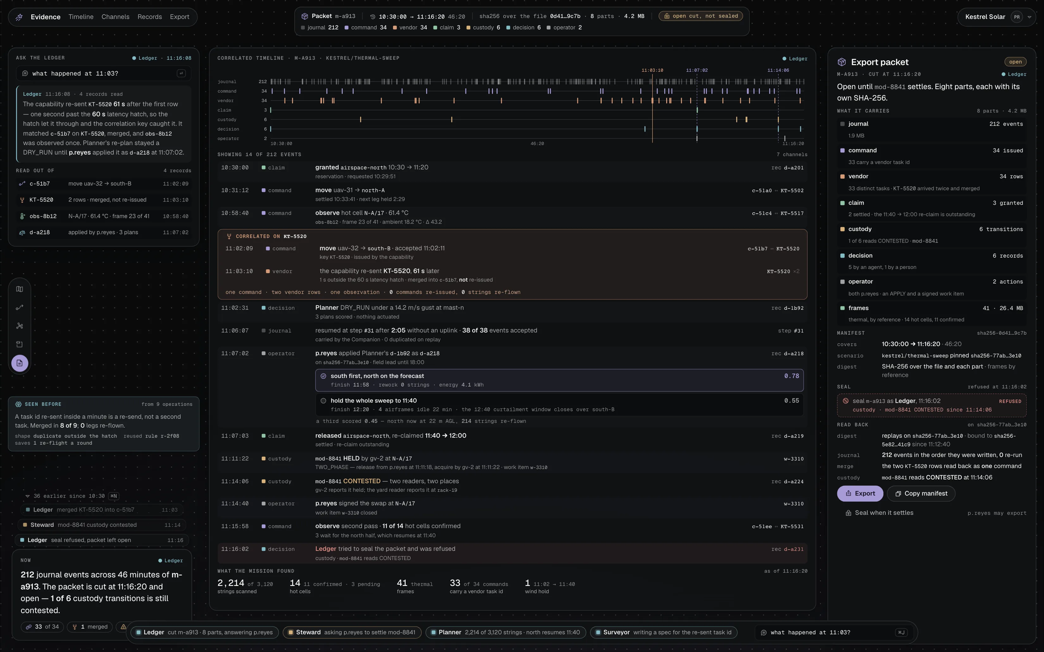
Task: Open the node graph icon in the side rail
Action: [19, 326]
